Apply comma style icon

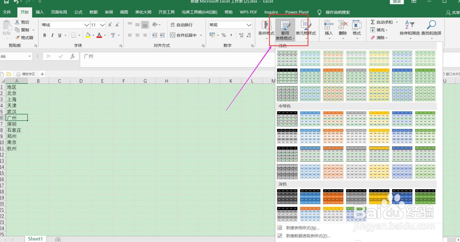point(231,35)
